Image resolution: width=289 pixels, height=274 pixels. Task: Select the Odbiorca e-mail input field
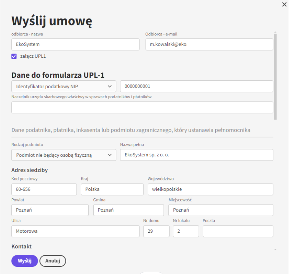209,44
